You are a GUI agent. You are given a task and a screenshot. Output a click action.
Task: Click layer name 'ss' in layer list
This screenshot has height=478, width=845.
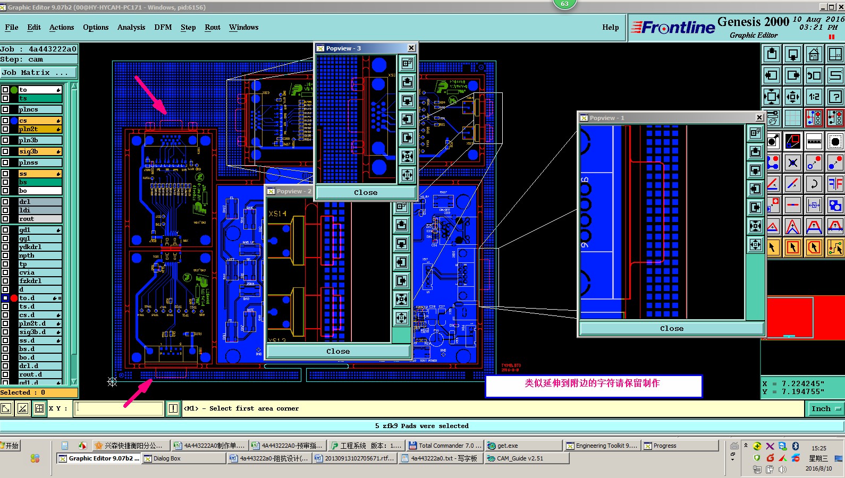pos(40,174)
